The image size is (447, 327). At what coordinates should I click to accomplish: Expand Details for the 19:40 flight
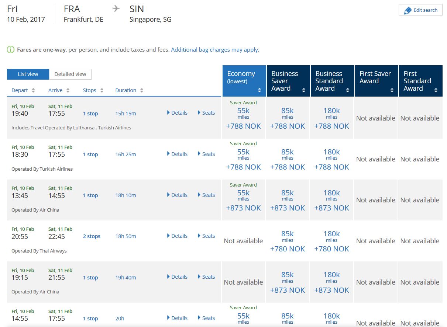click(177, 113)
